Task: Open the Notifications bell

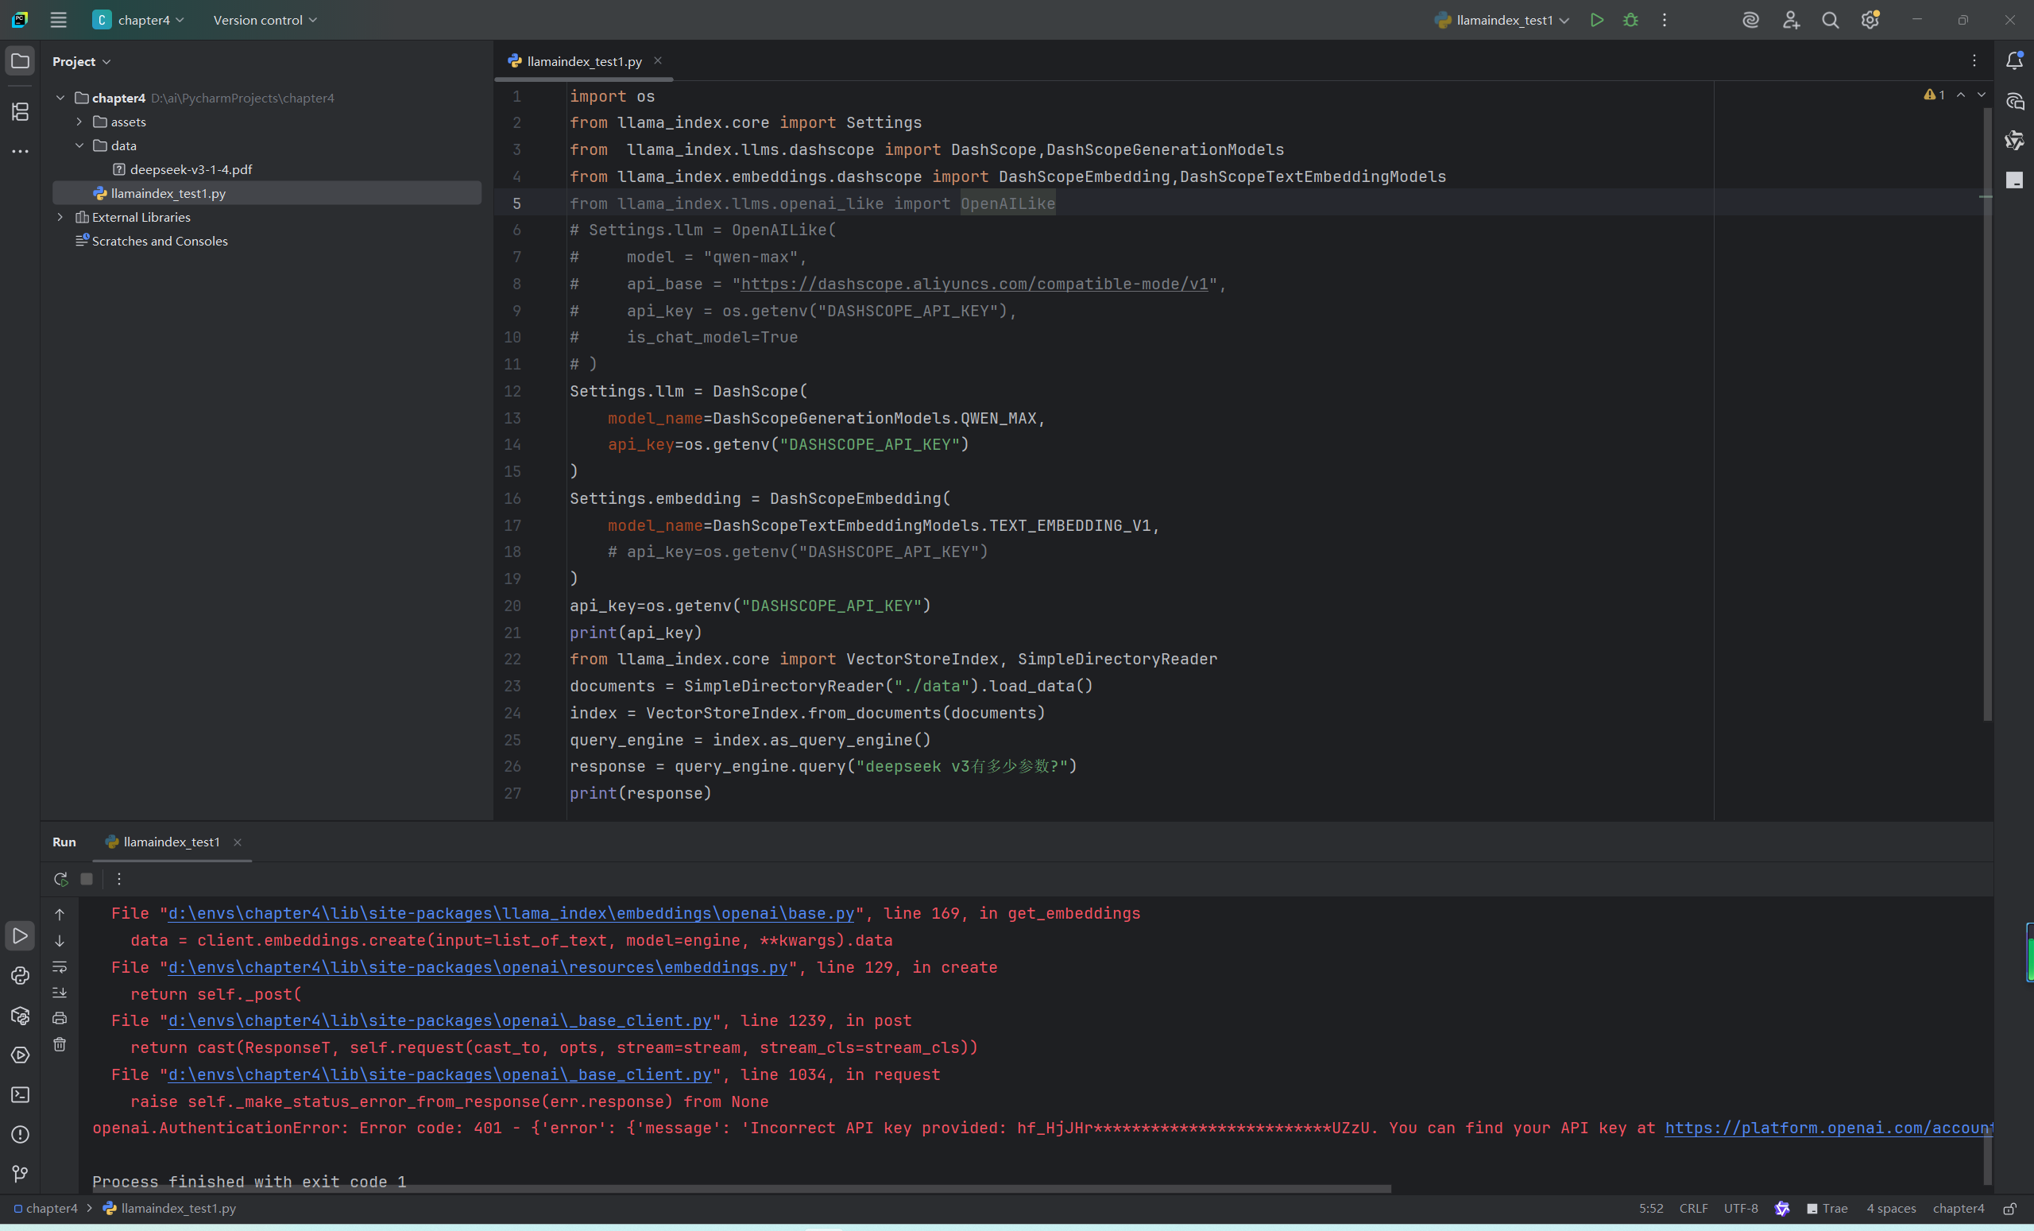Action: [2014, 60]
